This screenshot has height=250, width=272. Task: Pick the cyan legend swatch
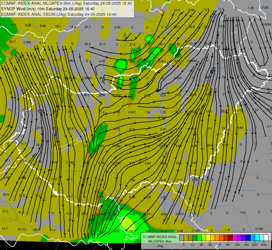[257, 238]
